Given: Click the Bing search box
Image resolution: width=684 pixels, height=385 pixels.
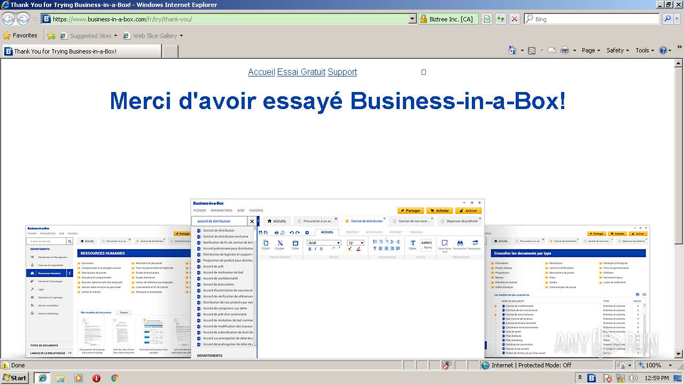Looking at the screenshot, I should click(592, 19).
